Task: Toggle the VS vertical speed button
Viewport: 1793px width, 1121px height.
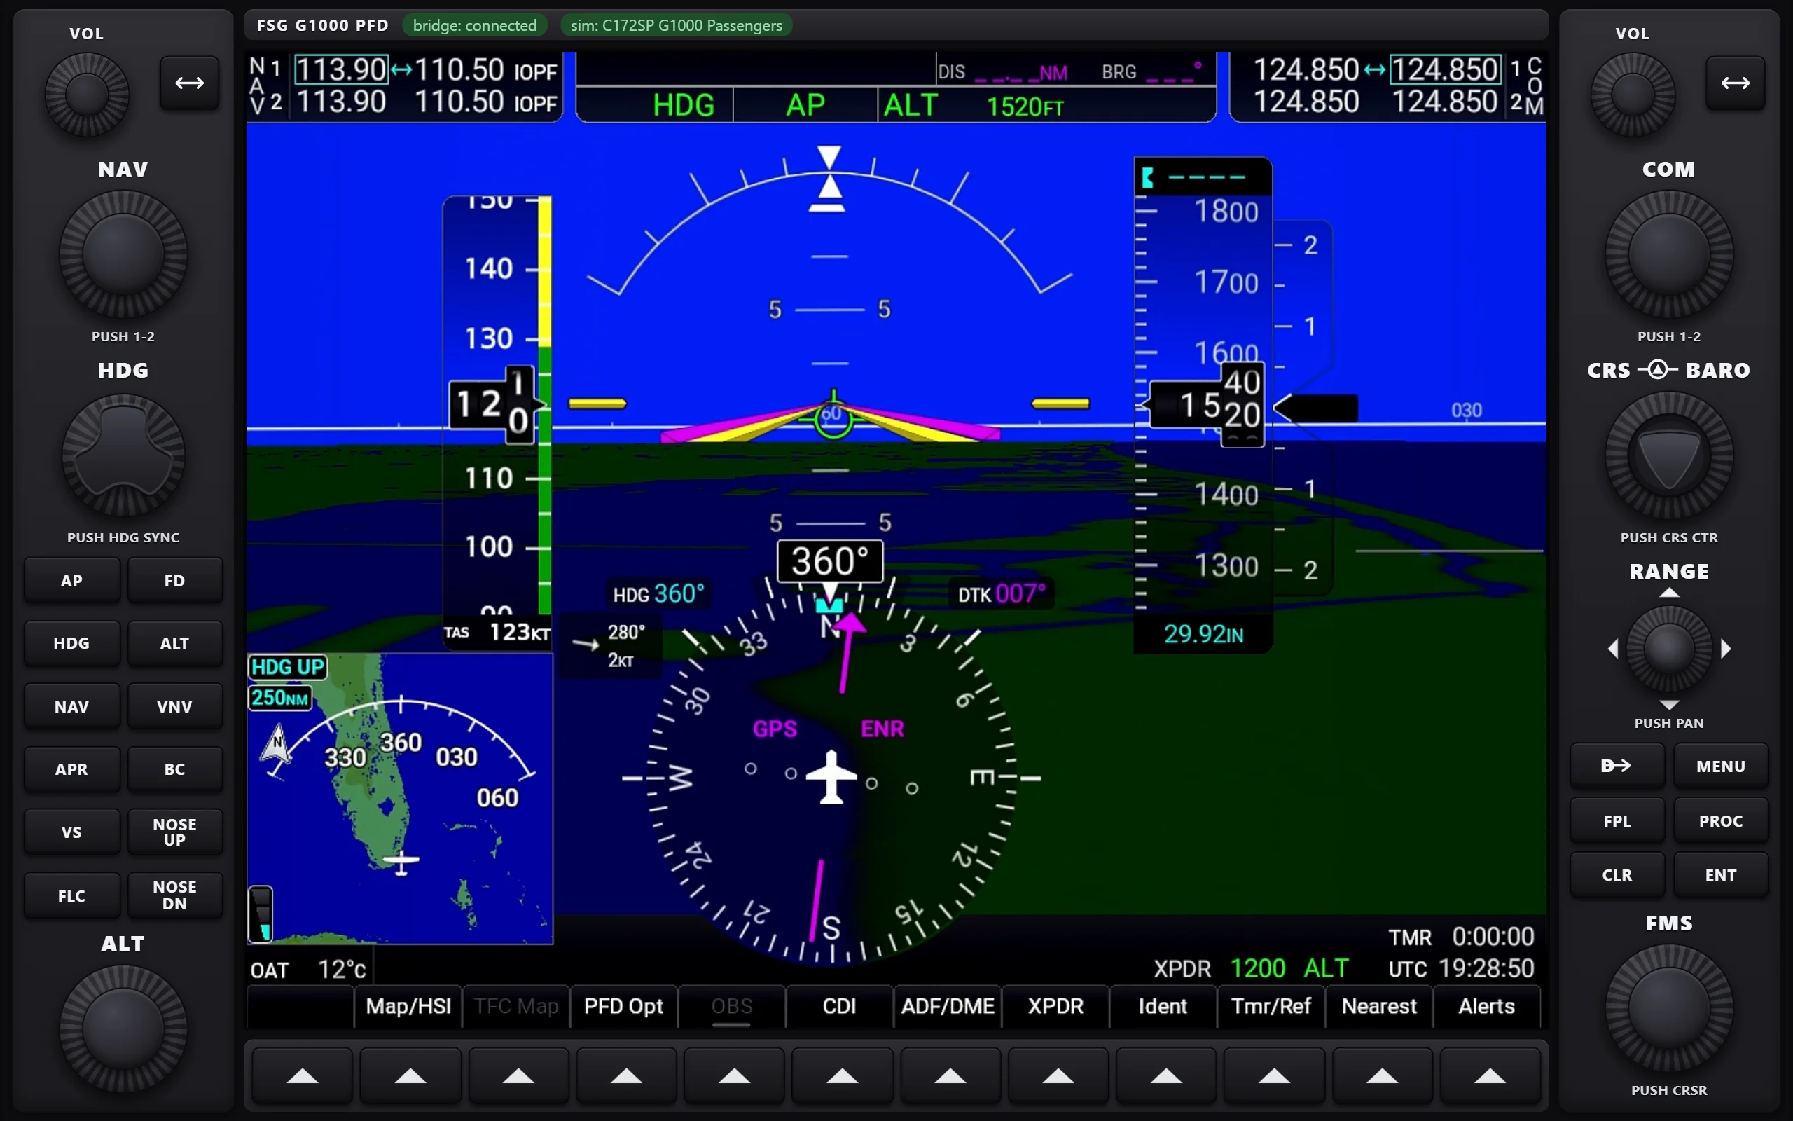Action: 72,832
